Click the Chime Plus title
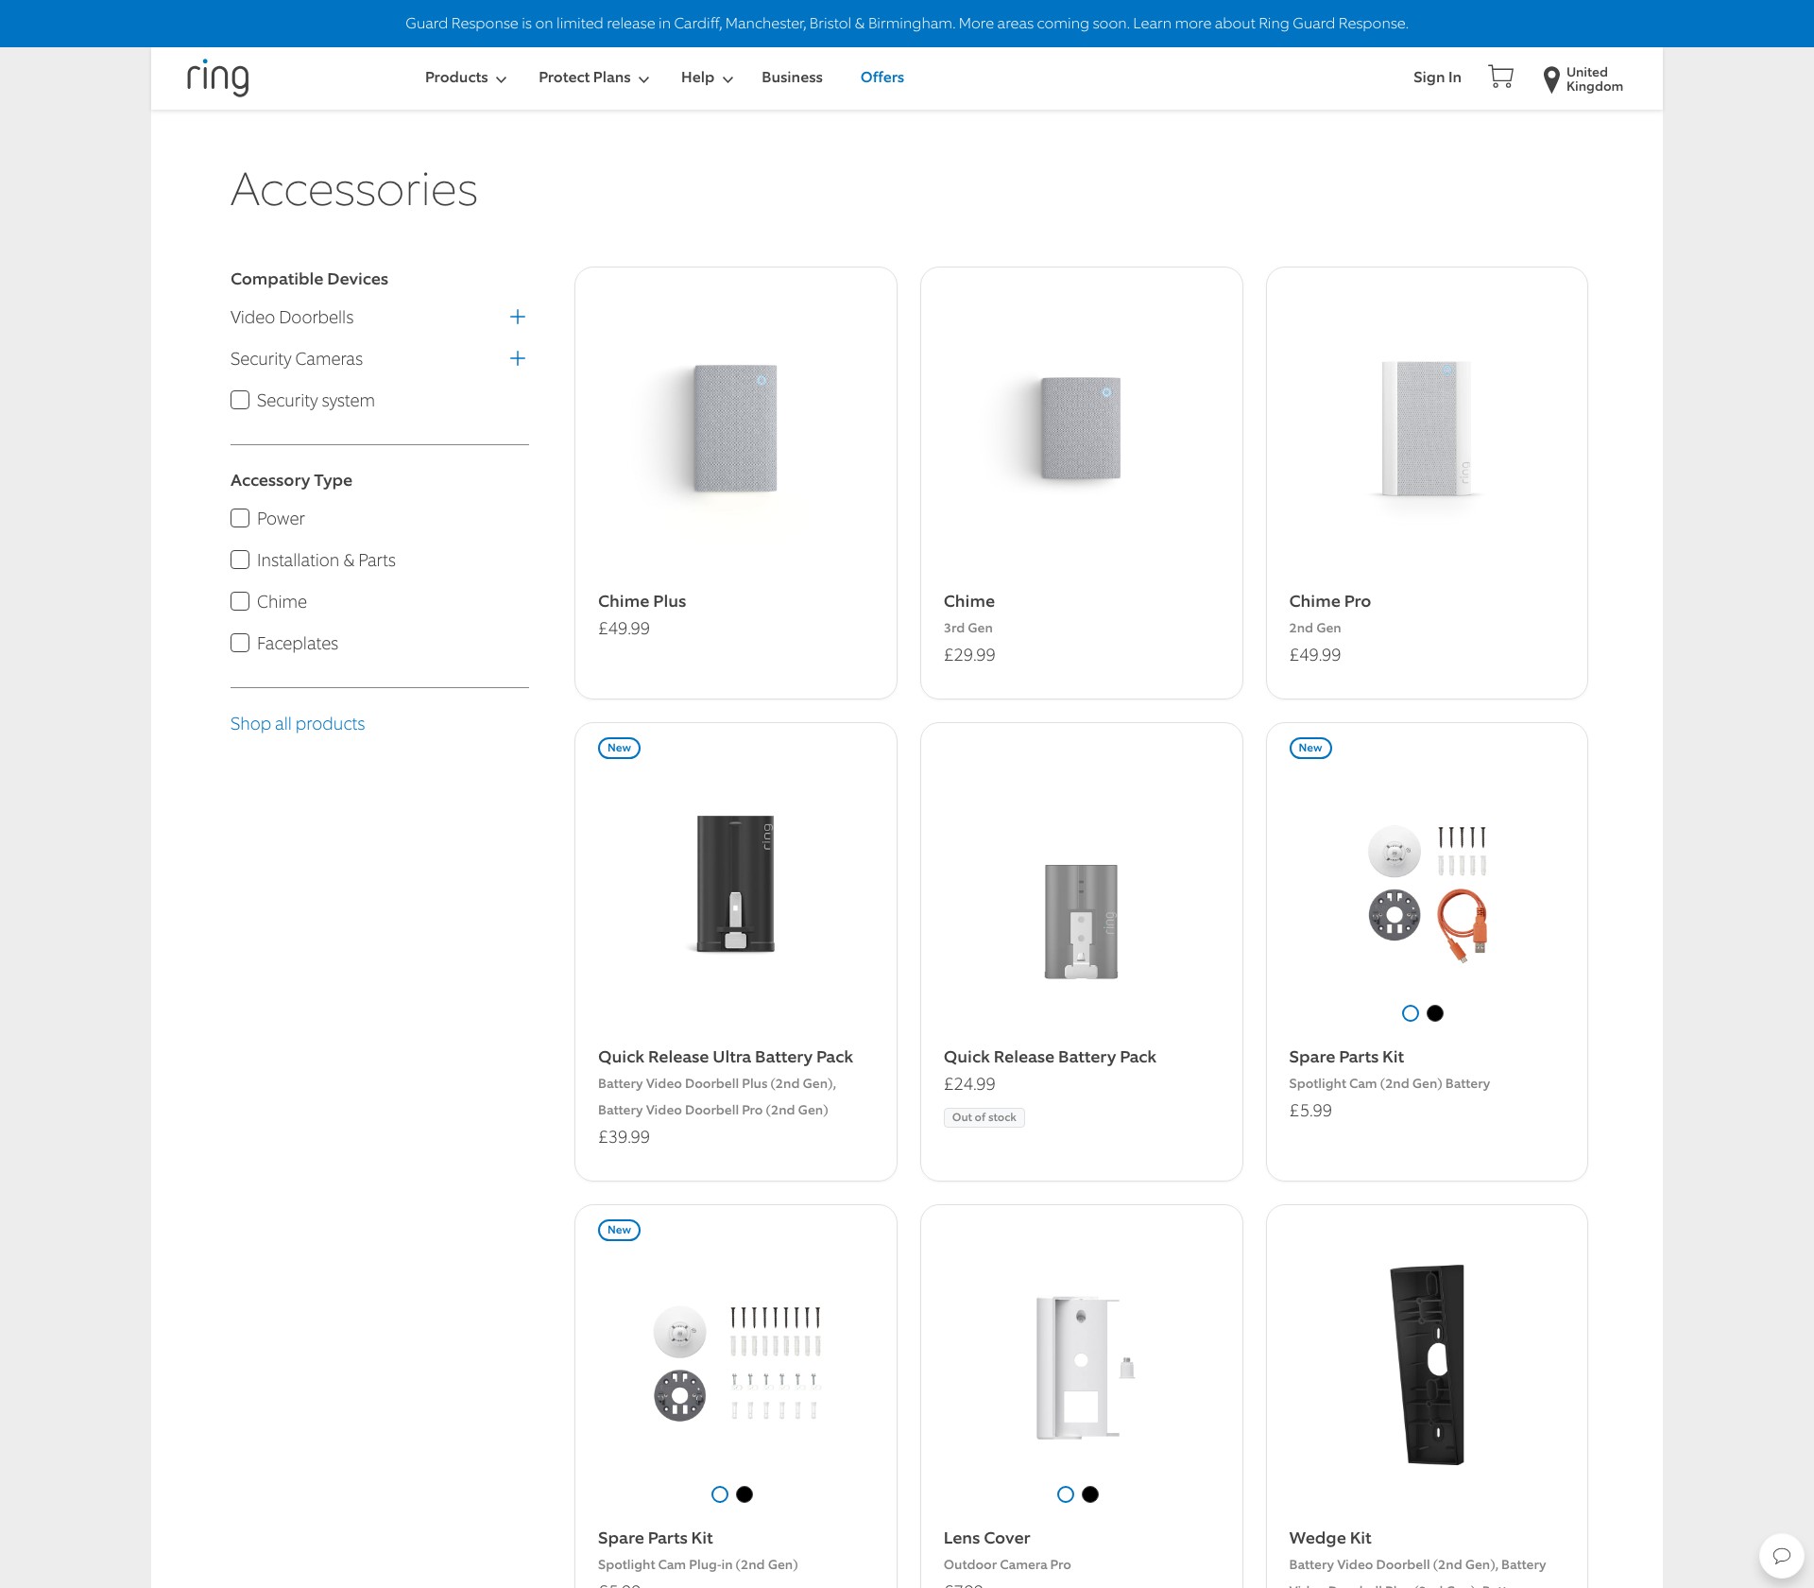 pos(642,601)
